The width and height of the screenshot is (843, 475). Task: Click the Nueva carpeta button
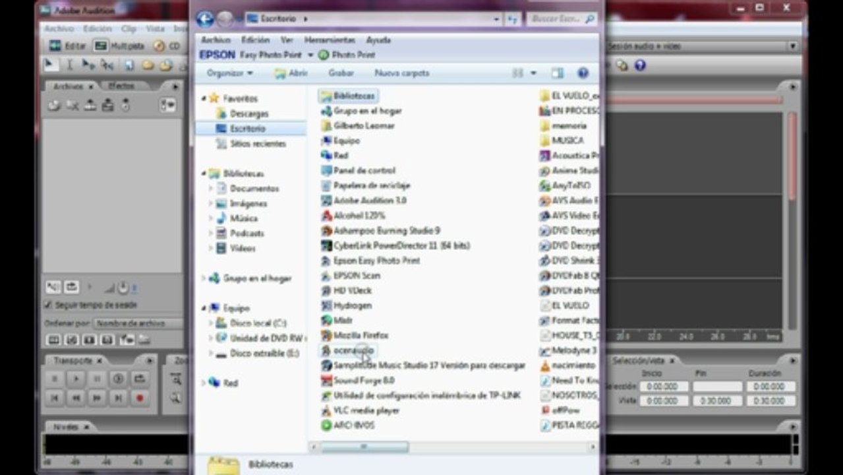[x=402, y=73]
